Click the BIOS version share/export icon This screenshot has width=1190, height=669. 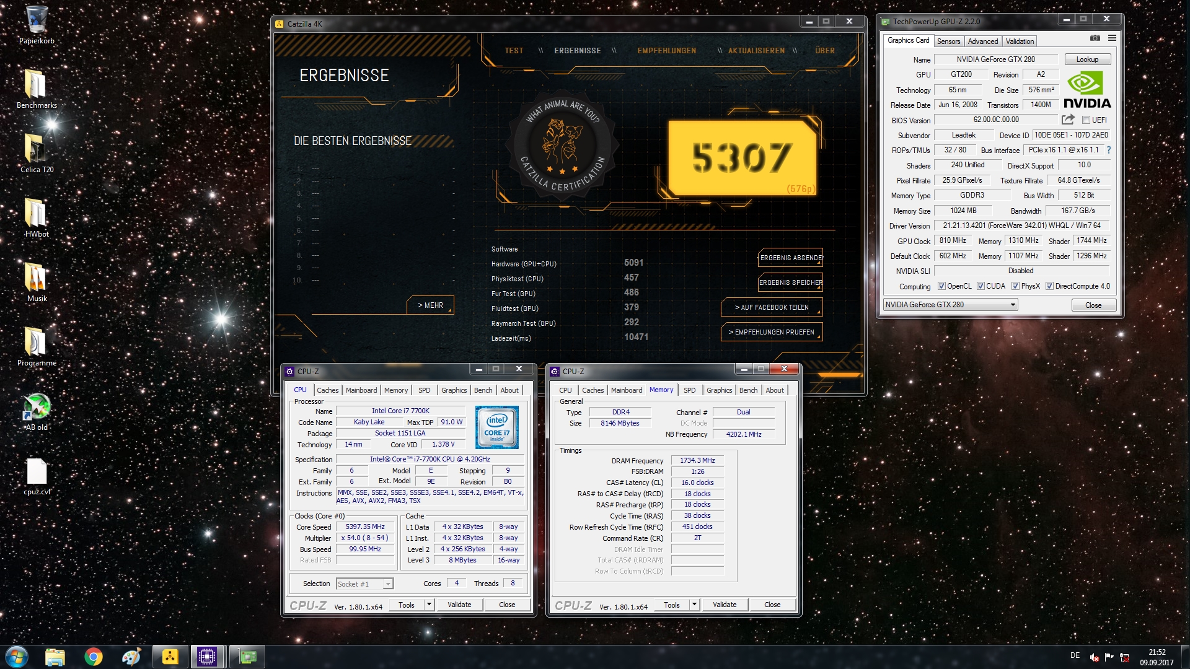click(x=1068, y=120)
